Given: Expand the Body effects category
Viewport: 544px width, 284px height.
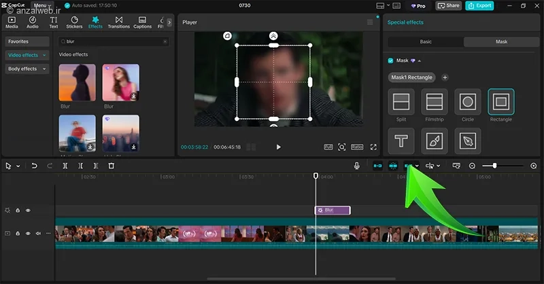Looking at the screenshot, I should [27, 69].
